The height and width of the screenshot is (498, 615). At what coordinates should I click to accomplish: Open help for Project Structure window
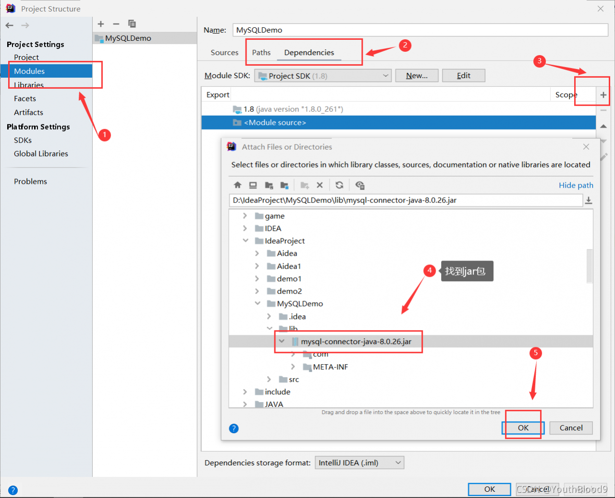tap(13, 490)
